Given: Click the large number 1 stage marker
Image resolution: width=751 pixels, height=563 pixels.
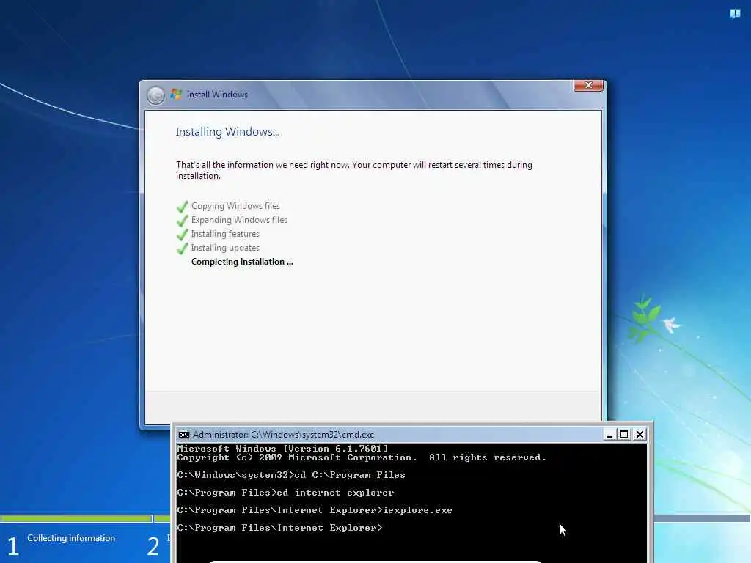Looking at the screenshot, I should (13, 546).
